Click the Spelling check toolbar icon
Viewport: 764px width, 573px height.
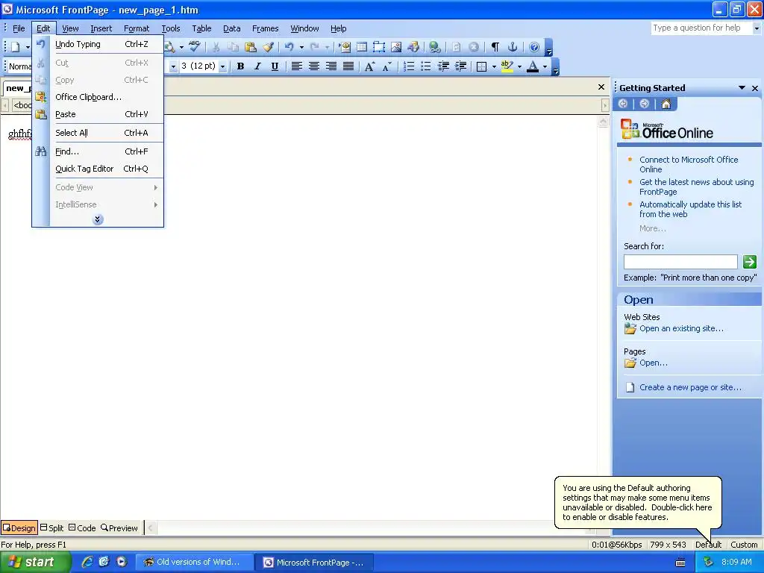(x=195, y=47)
